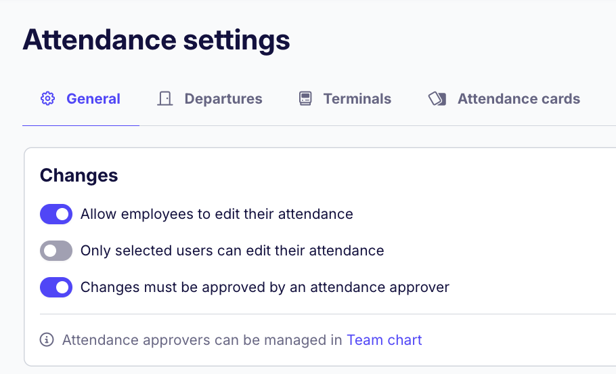
Task: Click the 'Changes must be approved' label text
Action: (x=265, y=288)
